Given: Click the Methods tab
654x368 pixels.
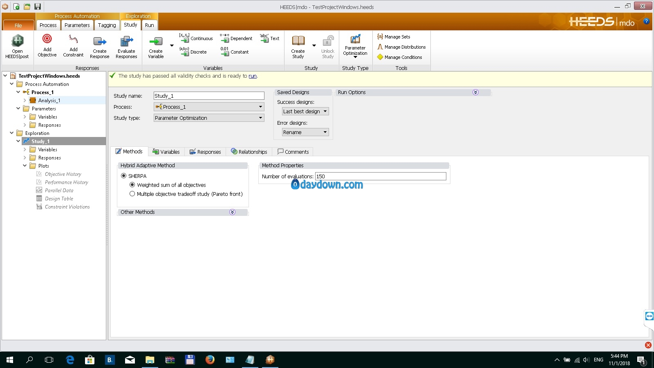Looking at the screenshot, I should pyautogui.click(x=129, y=151).
